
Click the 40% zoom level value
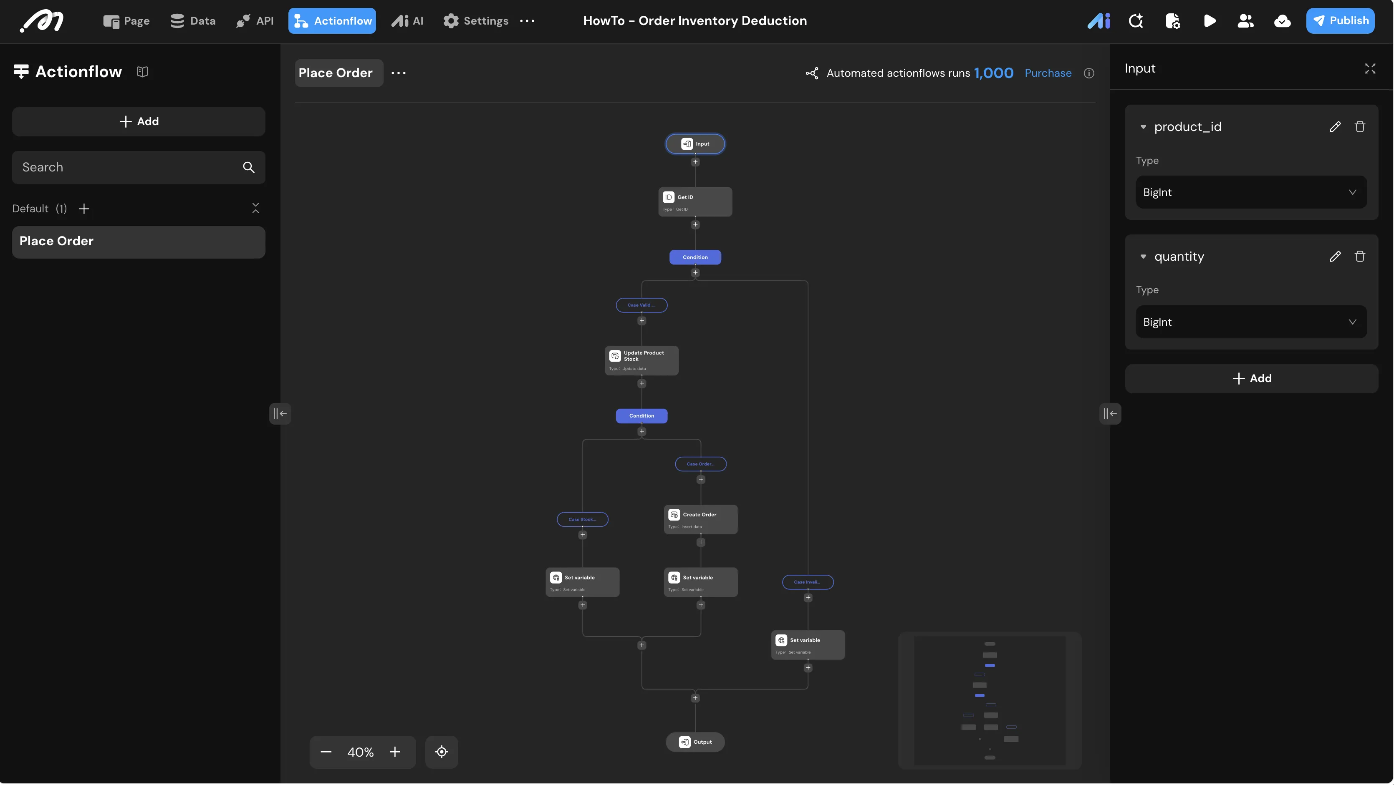tap(361, 752)
